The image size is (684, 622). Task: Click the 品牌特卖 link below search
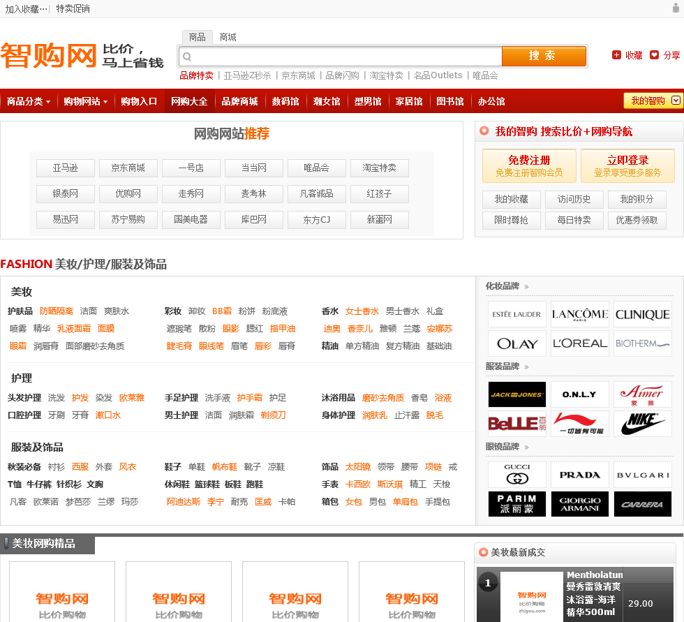click(196, 75)
